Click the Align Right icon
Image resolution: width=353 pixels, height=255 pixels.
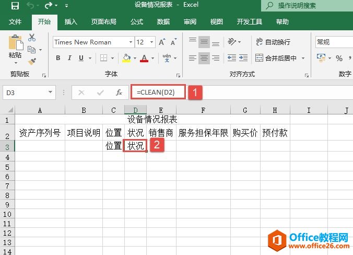click(216, 58)
